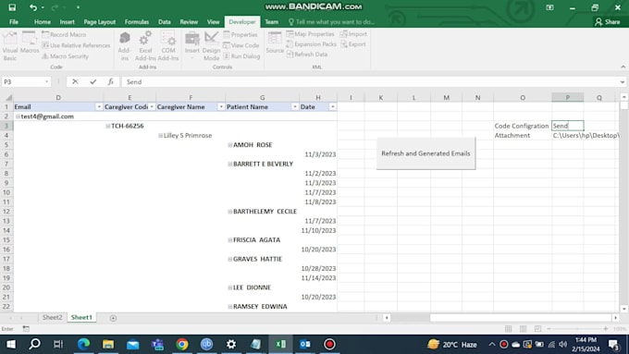Open Expansion Packs
Screen dimensions: 629x354
coord(312,44)
